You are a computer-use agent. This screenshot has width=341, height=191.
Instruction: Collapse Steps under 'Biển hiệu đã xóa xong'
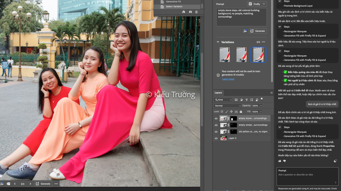pos(280,51)
